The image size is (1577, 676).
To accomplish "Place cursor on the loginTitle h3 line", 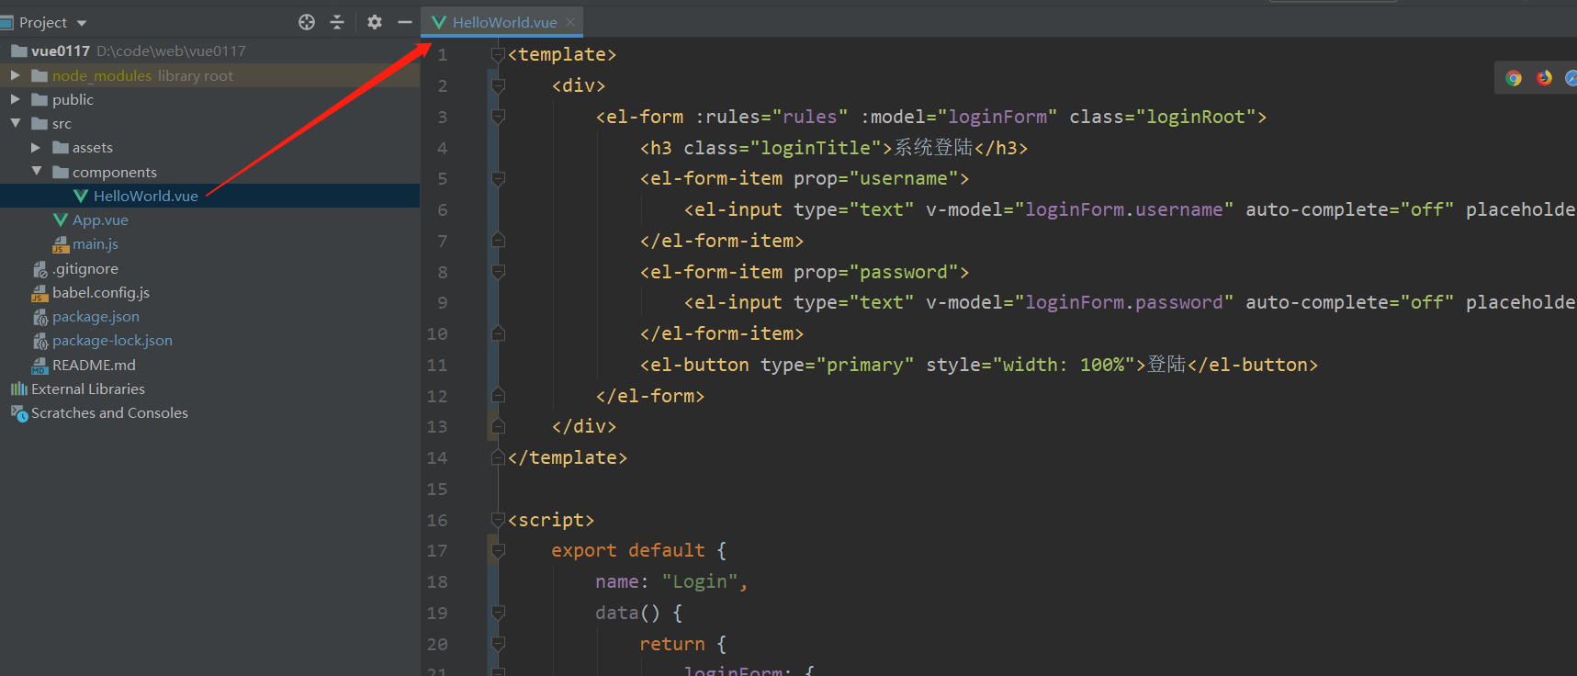I will click(834, 148).
